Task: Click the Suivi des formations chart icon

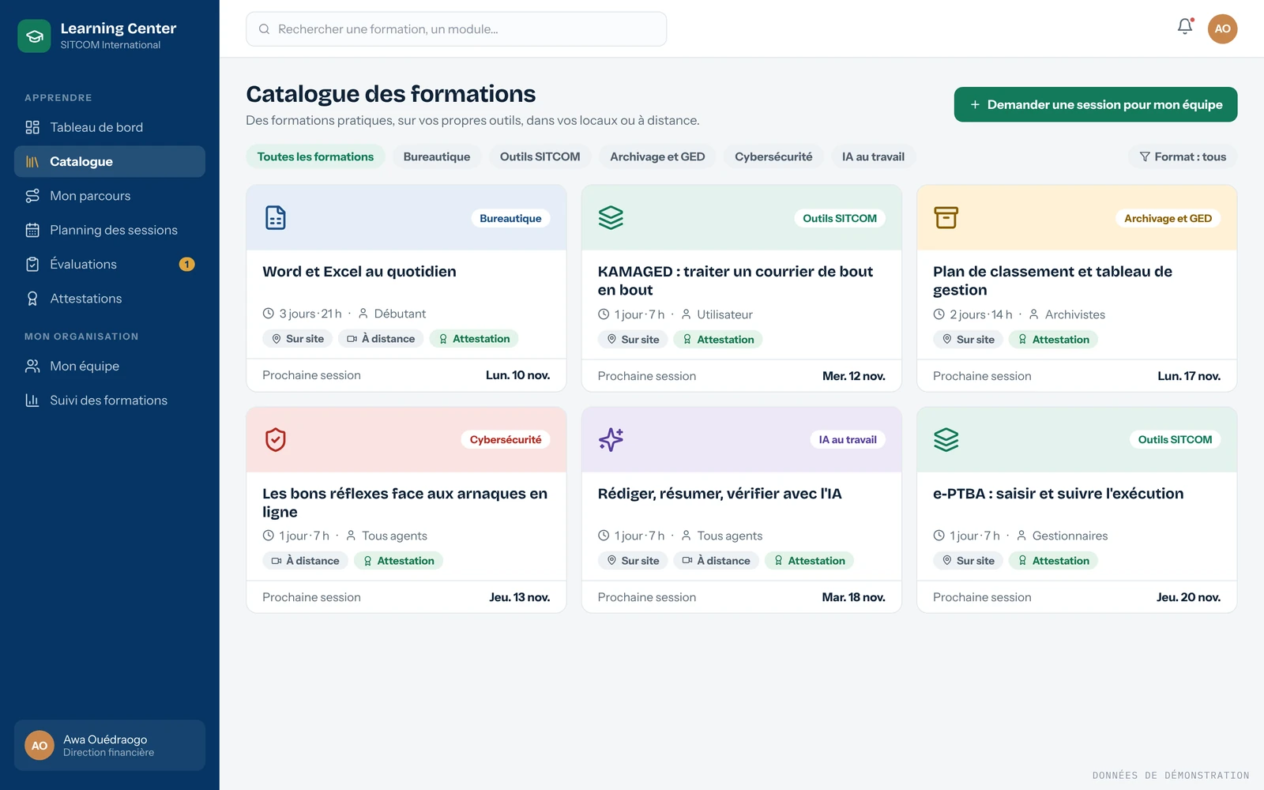Action: (x=32, y=401)
